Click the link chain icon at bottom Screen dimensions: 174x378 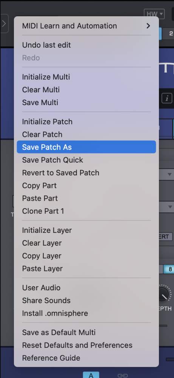[123, 375]
